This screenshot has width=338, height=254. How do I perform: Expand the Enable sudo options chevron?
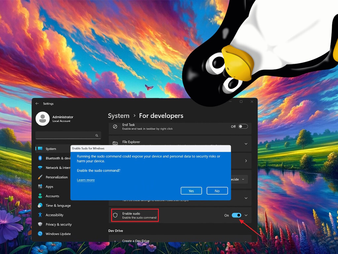point(246,215)
